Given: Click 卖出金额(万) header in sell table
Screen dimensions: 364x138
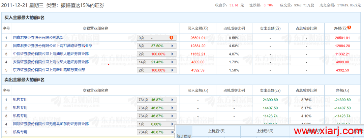Looking at the screenshot, I should (270, 91).
